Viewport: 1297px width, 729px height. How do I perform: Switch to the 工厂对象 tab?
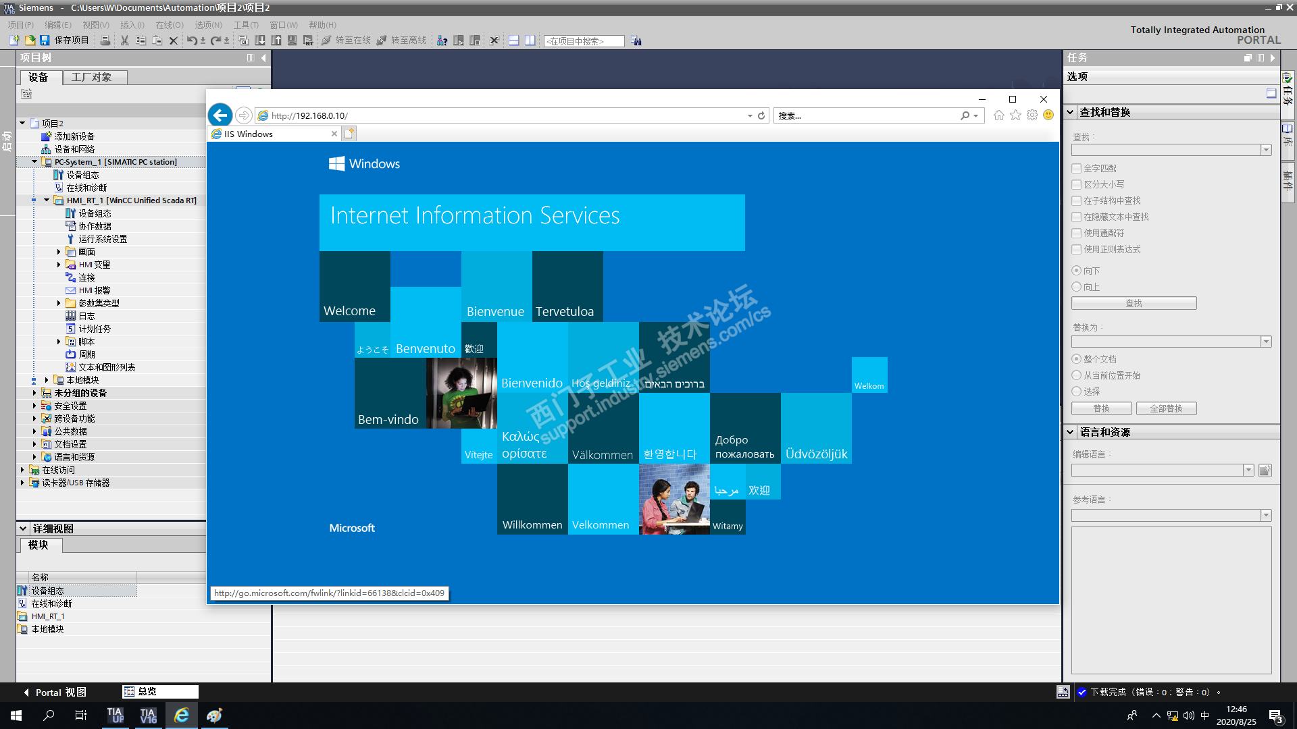pyautogui.click(x=92, y=78)
